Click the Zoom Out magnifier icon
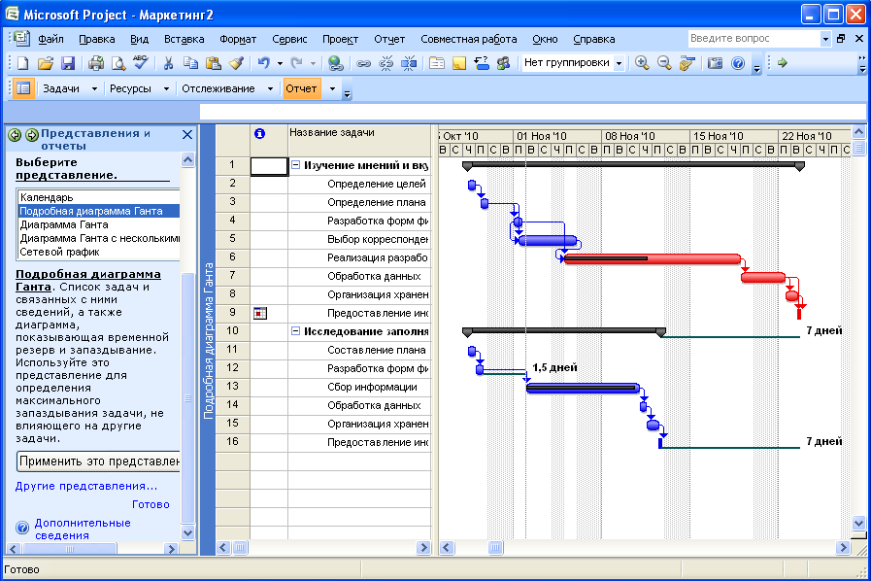Screen dimensions: 871x581 664,63
